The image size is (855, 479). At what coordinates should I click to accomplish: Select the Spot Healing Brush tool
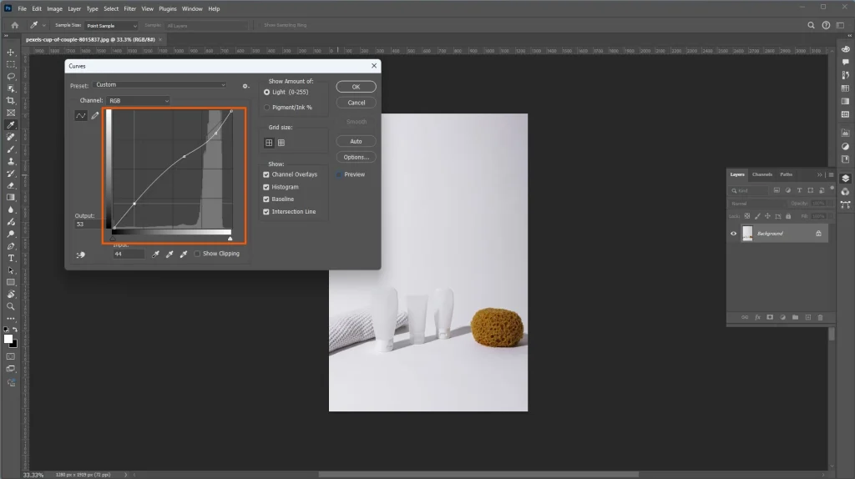(10, 137)
